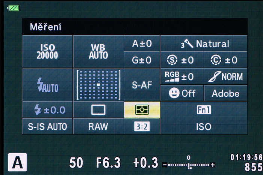Select the highlighted metering mode icon

click(x=142, y=110)
